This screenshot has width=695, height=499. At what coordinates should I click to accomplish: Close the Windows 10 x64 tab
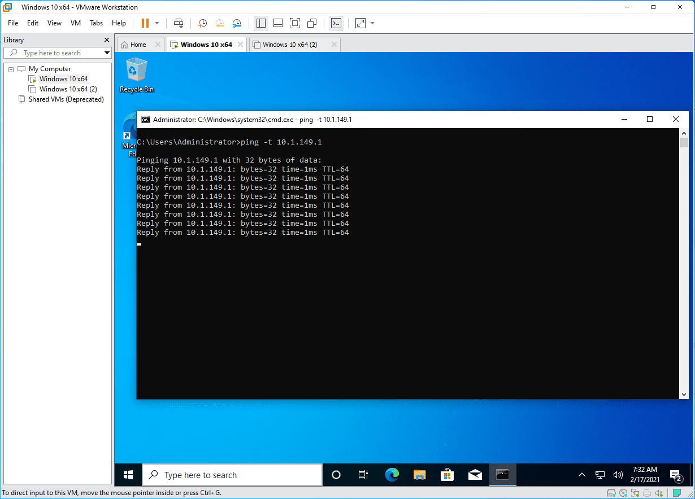click(x=241, y=45)
